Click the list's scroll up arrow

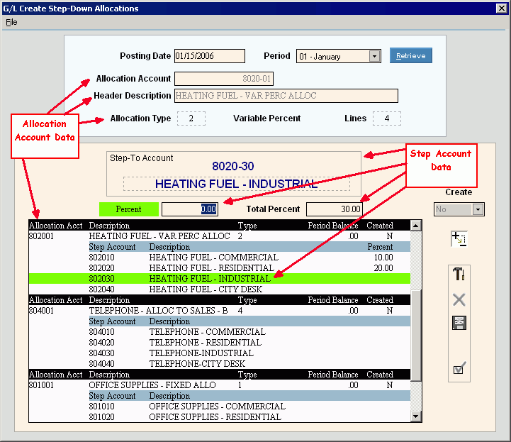[416, 226]
